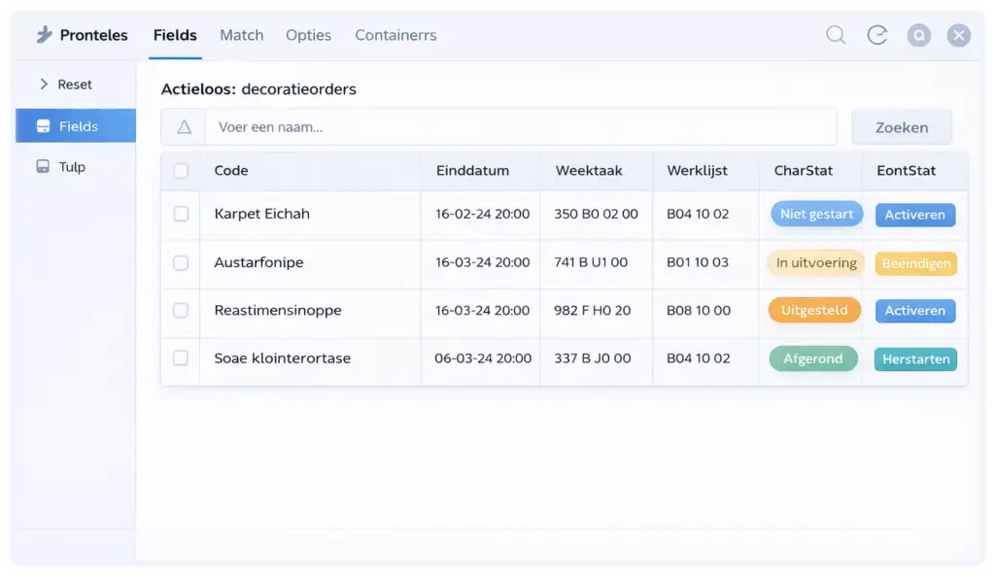
Task: Select the Soae klointerortase row checkbox
Action: (x=181, y=357)
